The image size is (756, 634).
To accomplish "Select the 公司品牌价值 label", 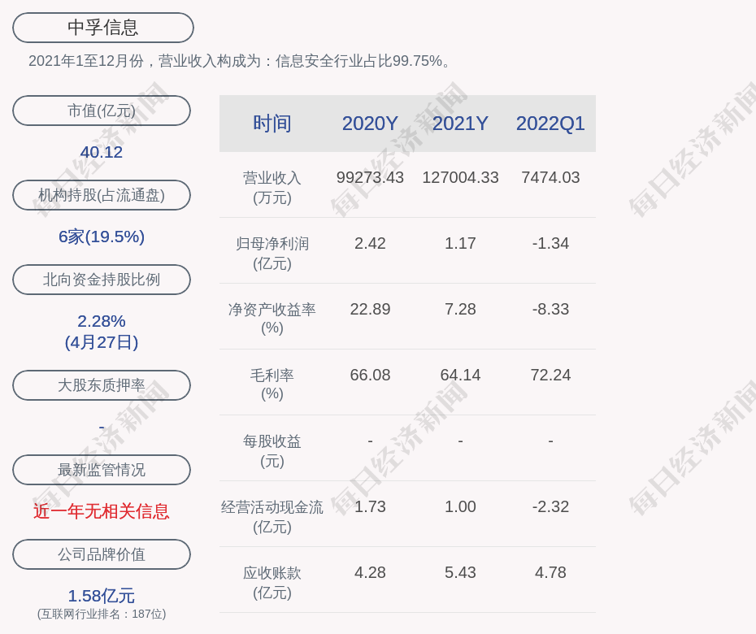I will (x=102, y=554).
